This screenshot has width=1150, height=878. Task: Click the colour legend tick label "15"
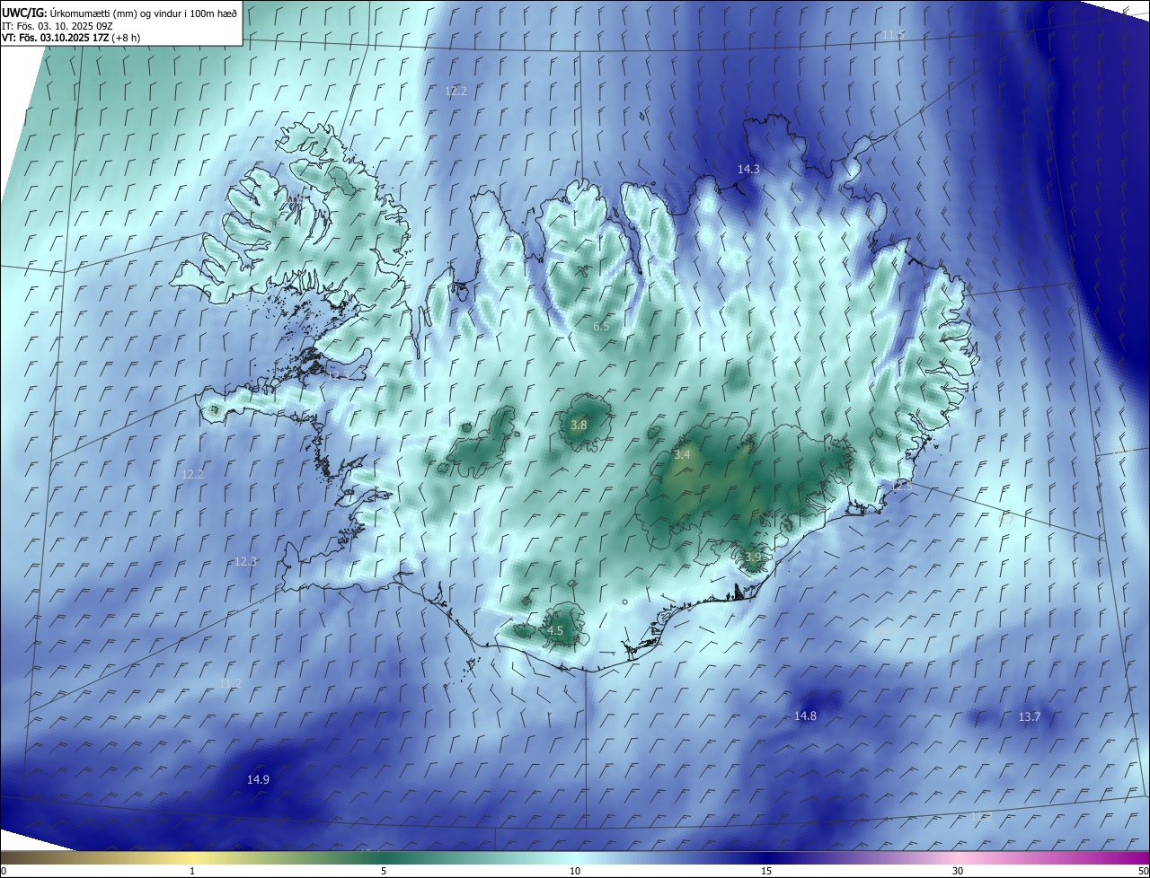point(766,871)
